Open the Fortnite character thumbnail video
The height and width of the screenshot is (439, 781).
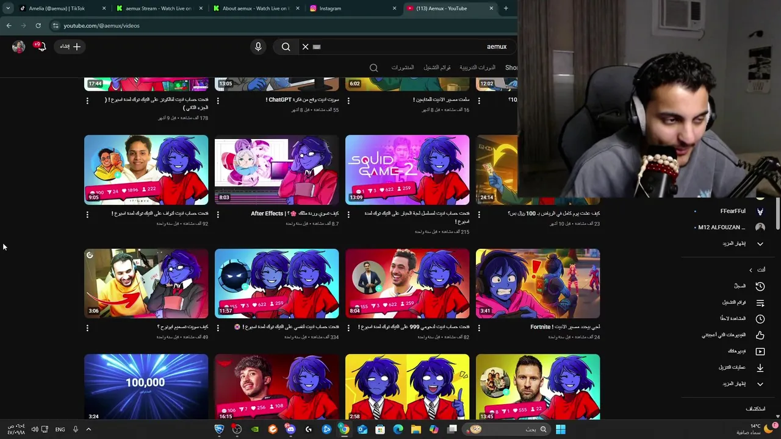pyautogui.click(x=538, y=284)
